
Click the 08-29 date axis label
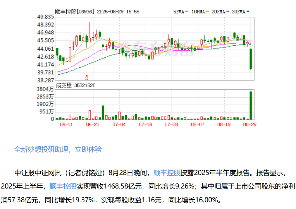(250, 124)
